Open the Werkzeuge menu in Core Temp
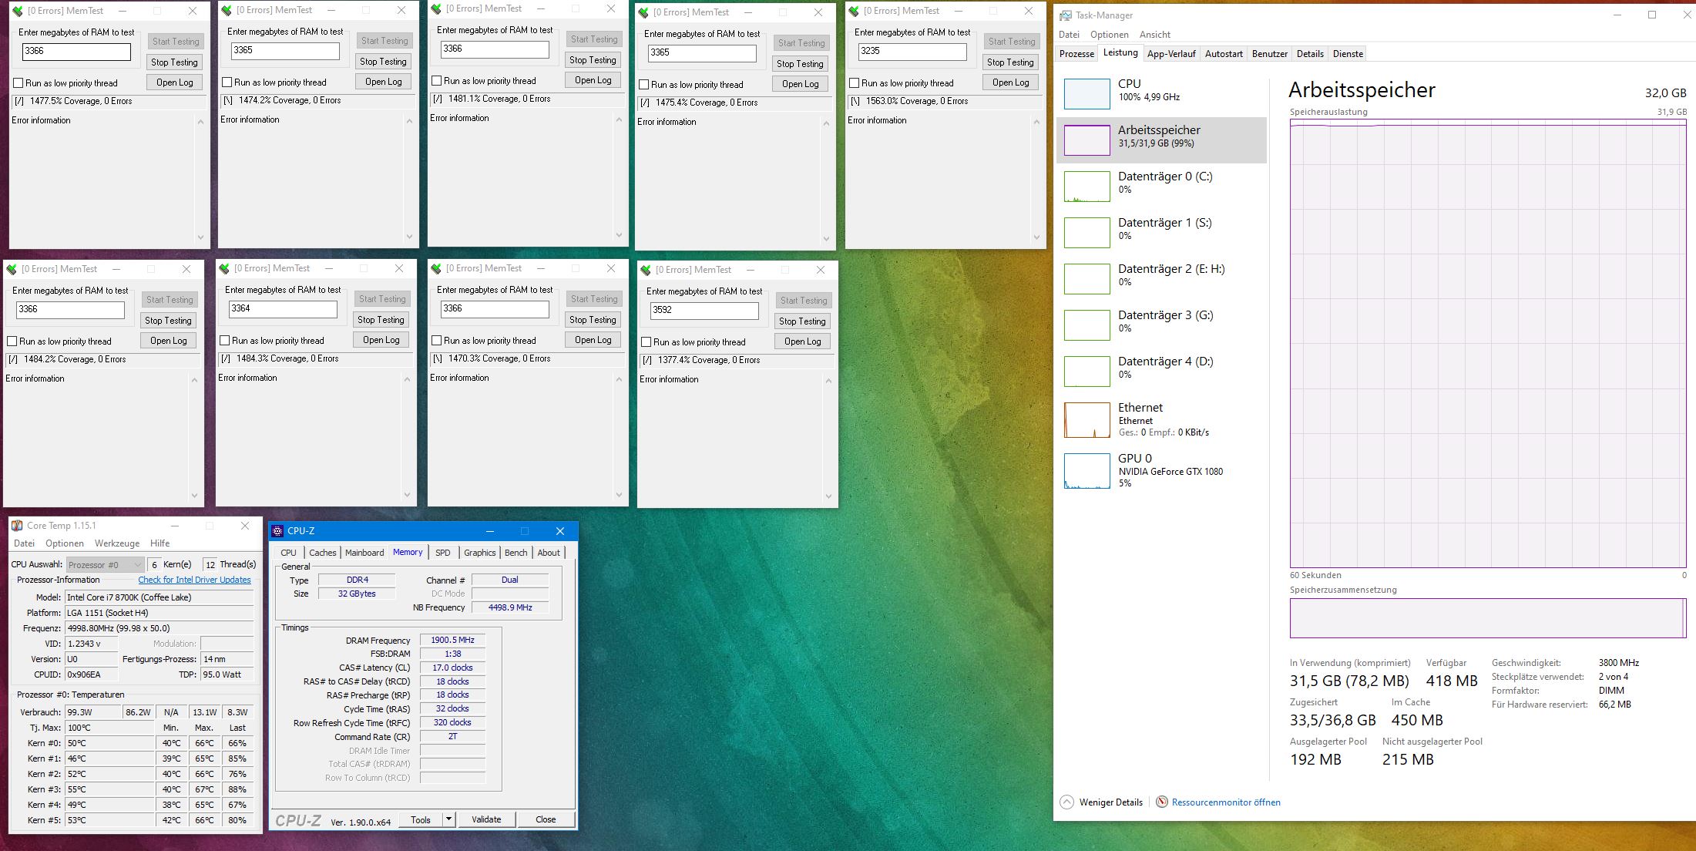The image size is (1696, 851). pos(117,543)
